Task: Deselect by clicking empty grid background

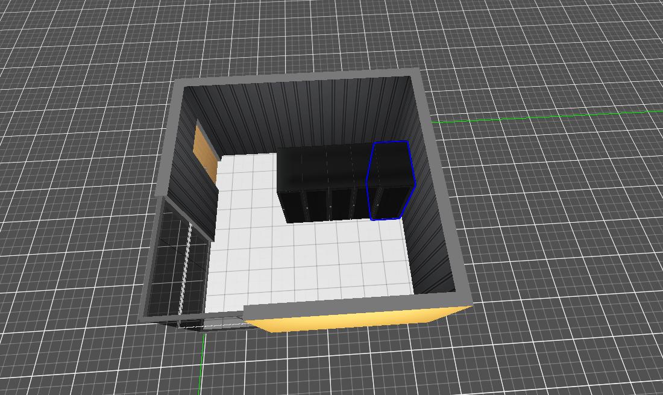Action: pyautogui.click(x=573, y=271)
